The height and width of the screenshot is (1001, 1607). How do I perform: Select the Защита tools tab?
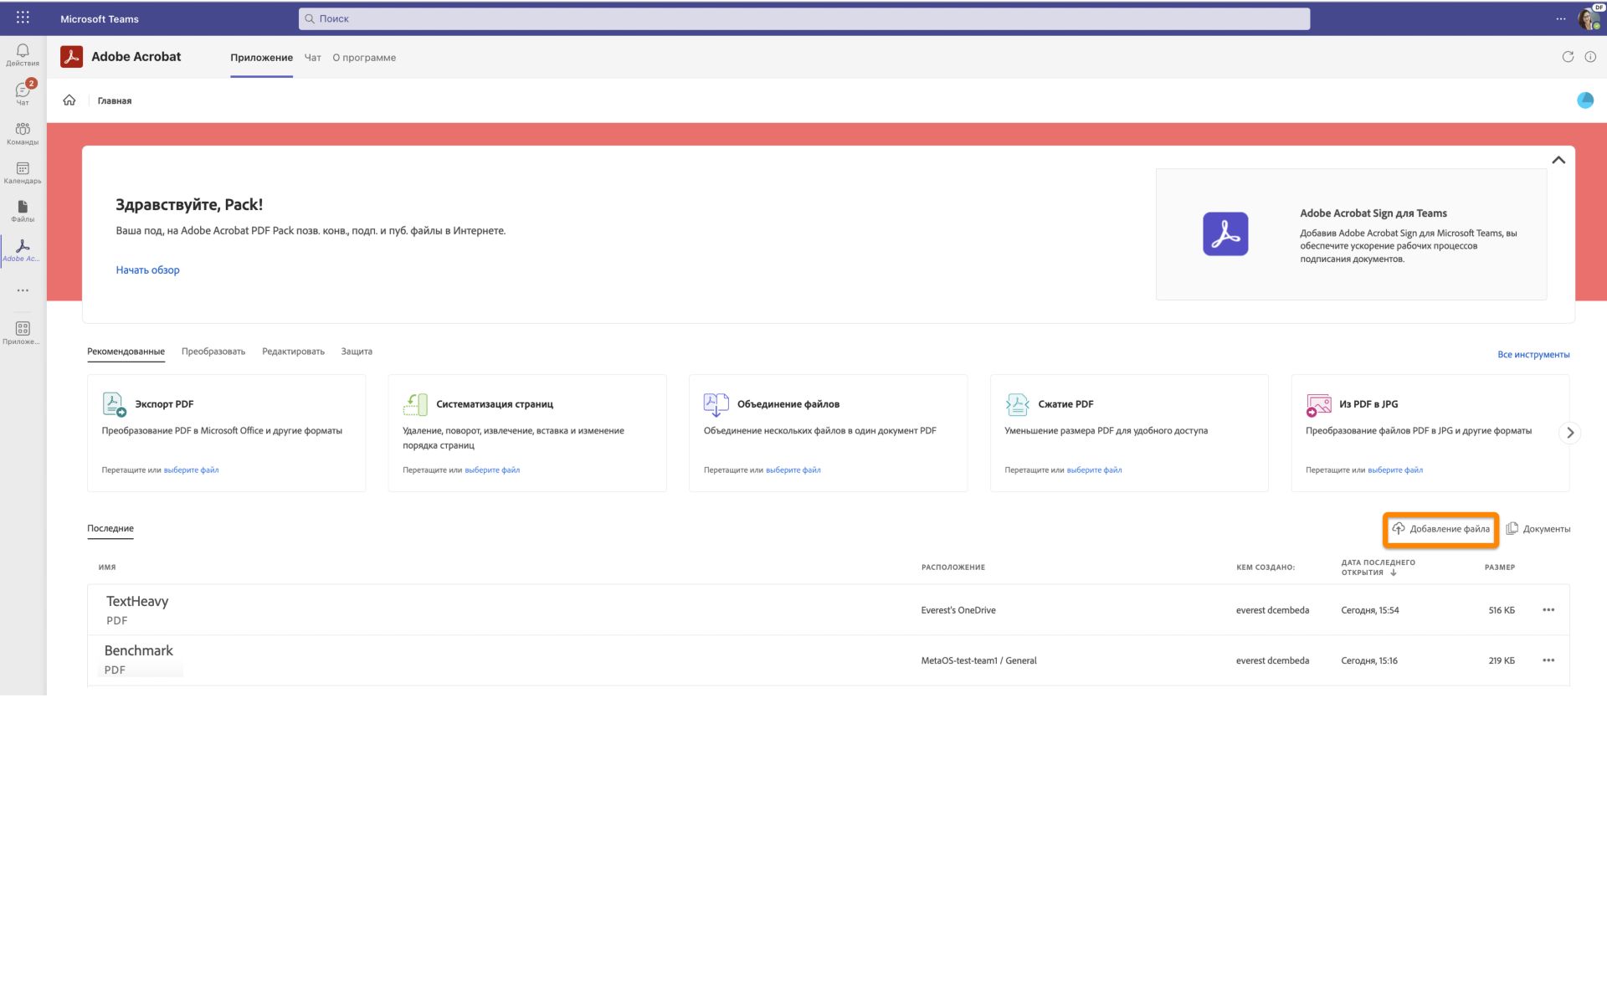[357, 352]
